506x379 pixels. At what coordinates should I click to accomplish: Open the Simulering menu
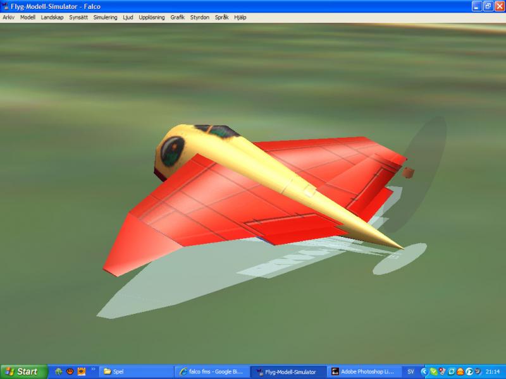[105, 18]
